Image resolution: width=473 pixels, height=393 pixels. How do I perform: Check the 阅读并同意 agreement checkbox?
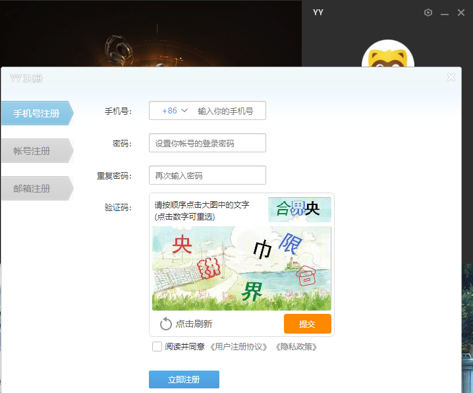tap(157, 346)
